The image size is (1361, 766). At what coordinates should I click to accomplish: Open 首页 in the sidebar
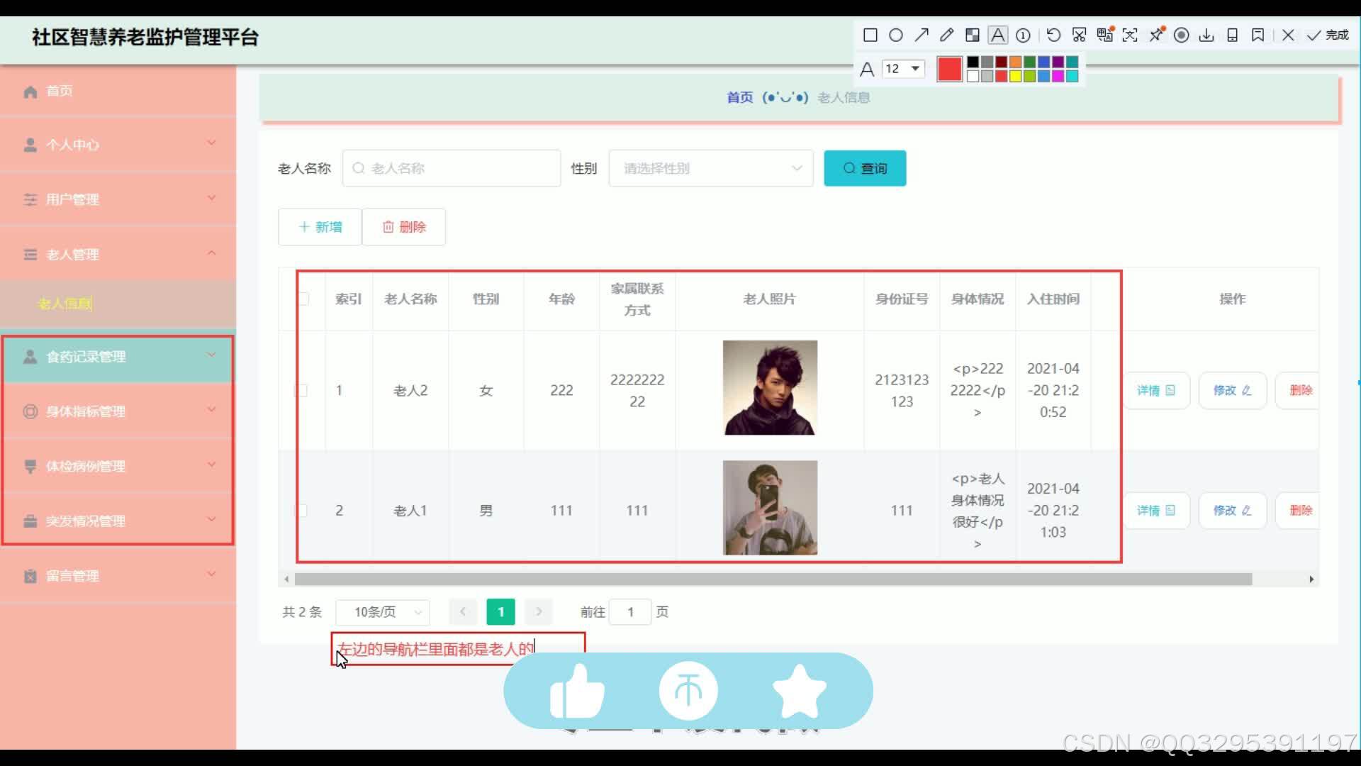pyautogui.click(x=118, y=91)
